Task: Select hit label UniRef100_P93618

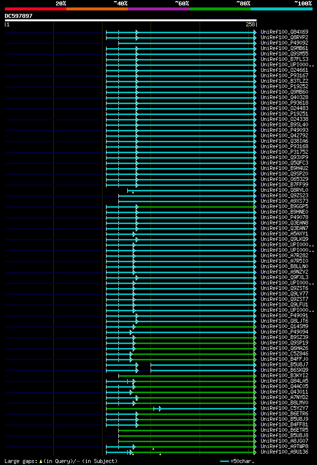Action: 284,103
